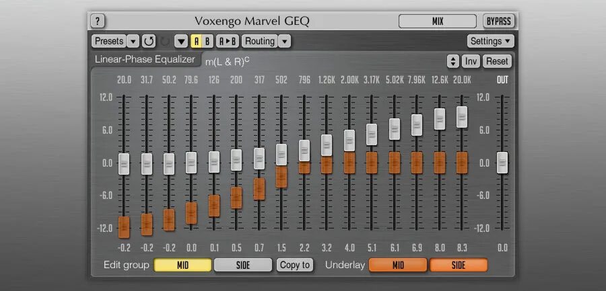Click the 20.0 Hz orange underlay handle
This screenshot has height=291, width=606.
click(x=124, y=227)
